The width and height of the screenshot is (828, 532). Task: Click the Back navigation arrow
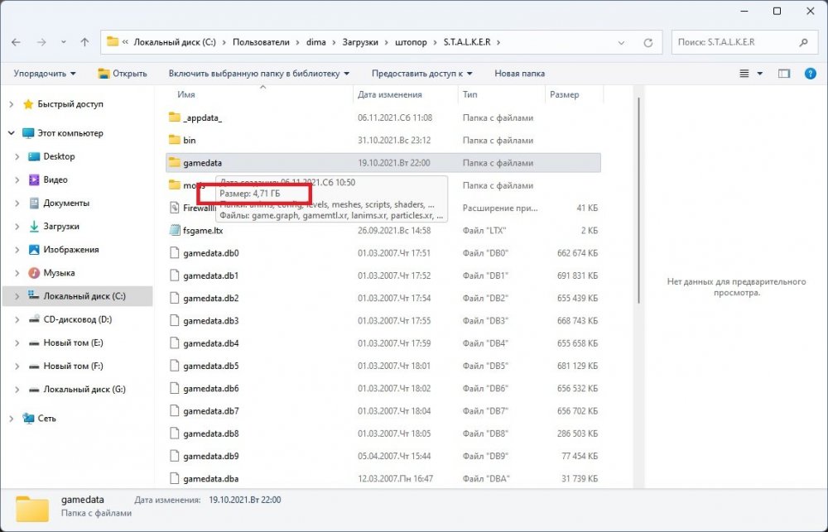tap(17, 41)
